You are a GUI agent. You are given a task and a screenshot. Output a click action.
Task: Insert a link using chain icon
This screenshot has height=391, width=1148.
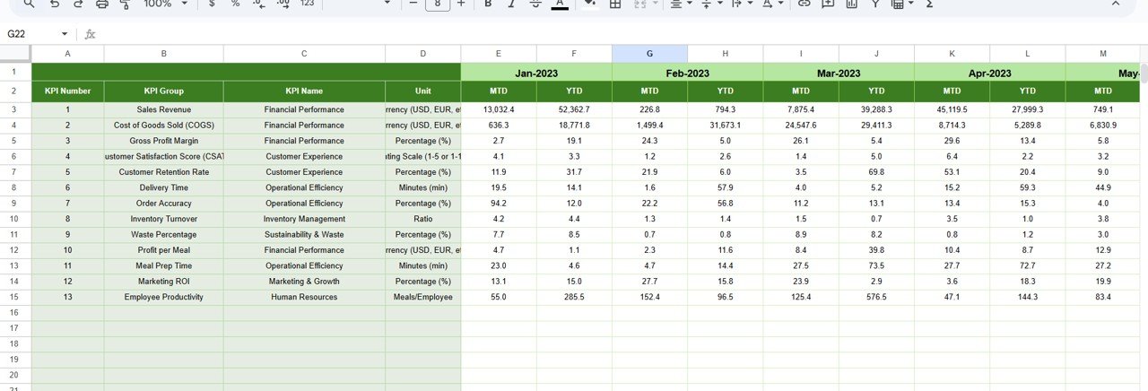pyautogui.click(x=804, y=4)
